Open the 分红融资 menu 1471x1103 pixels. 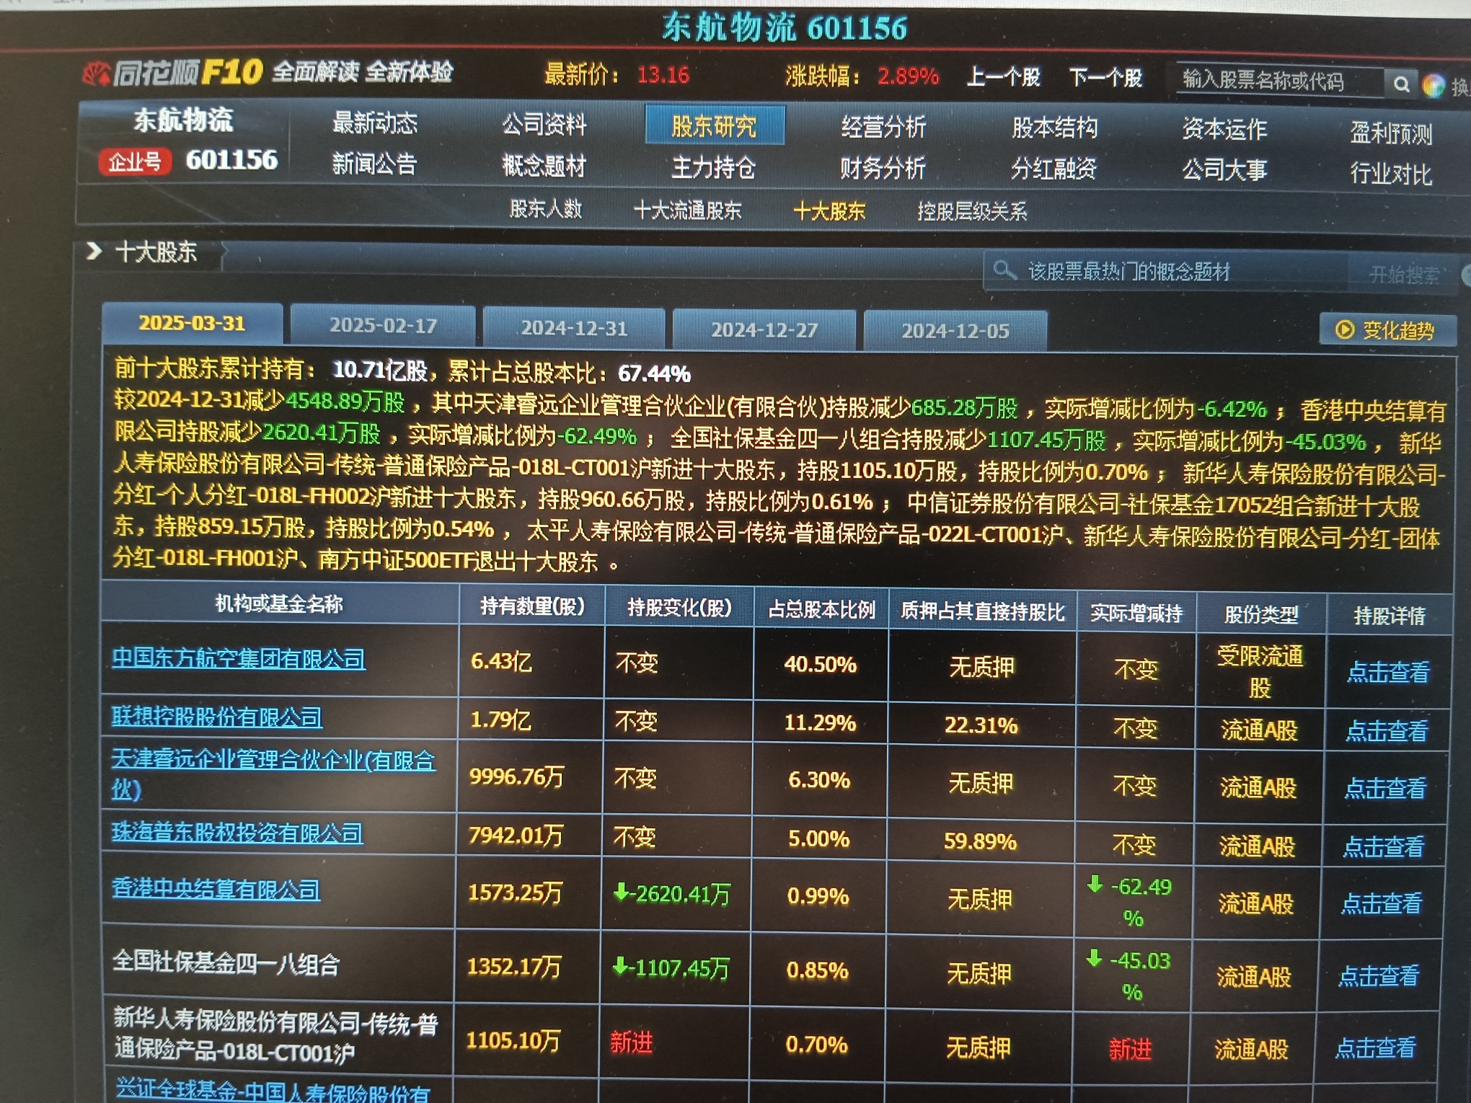[1053, 169]
